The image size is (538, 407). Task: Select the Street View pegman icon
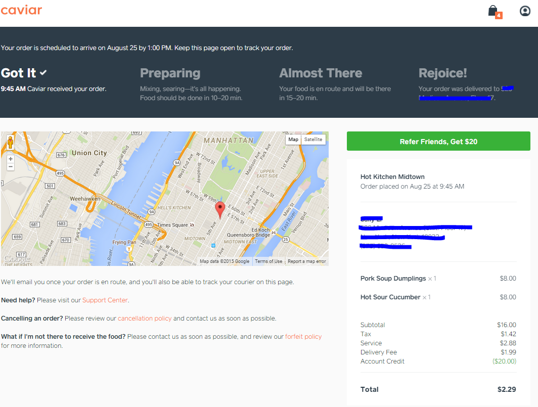[x=10, y=142]
